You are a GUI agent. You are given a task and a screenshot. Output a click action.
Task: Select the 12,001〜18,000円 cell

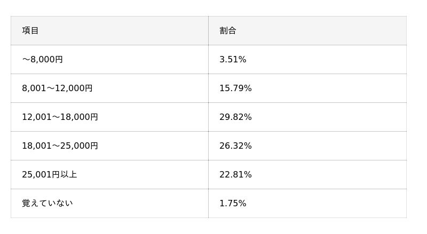point(60,117)
